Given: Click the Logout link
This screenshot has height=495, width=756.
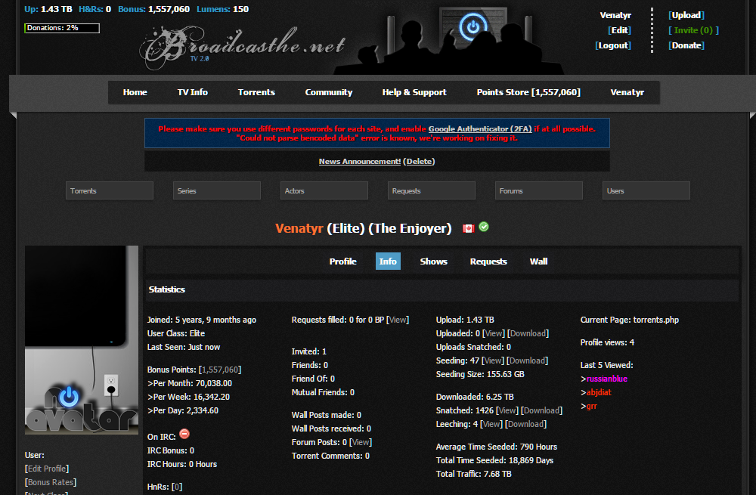Looking at the screenshot, I should [x=613, y=45].
